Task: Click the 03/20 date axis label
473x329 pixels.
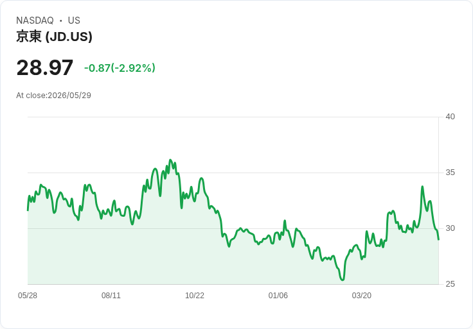Action: [361, 296]
